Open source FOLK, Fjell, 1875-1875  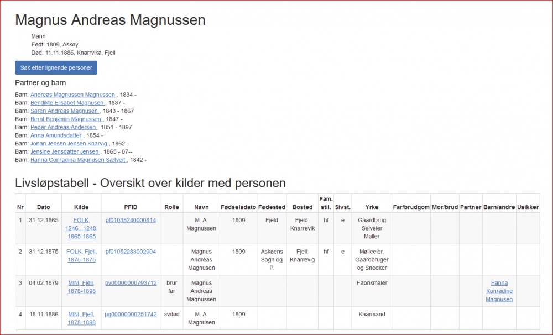click(81, 255)
